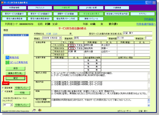This screenshot has width=159, height=115.
Task: Select the history entry 2009/08/28 15:44
Action: (16, 35)
